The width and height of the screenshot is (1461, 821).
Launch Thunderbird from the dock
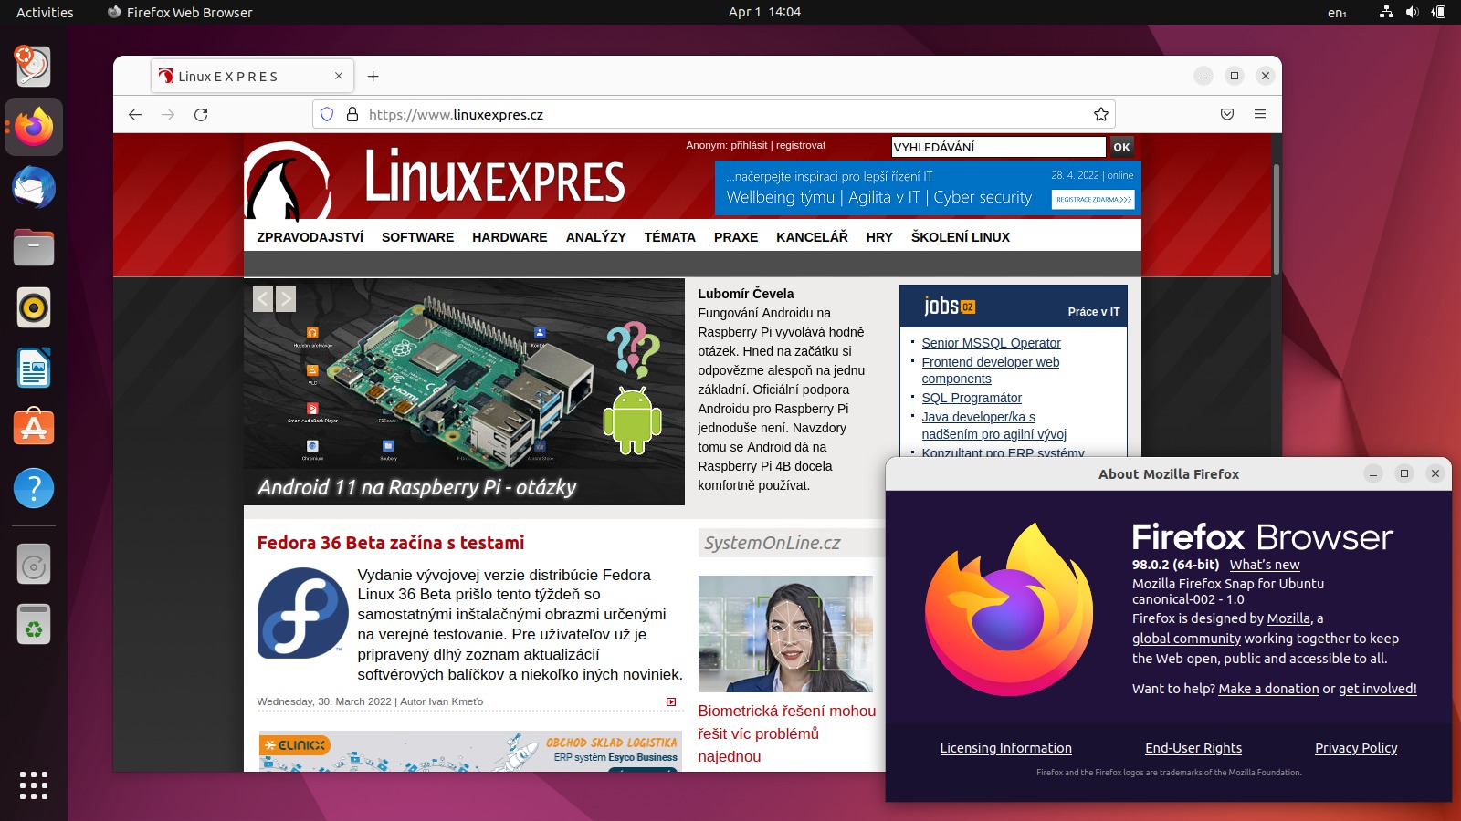[34, 187]
